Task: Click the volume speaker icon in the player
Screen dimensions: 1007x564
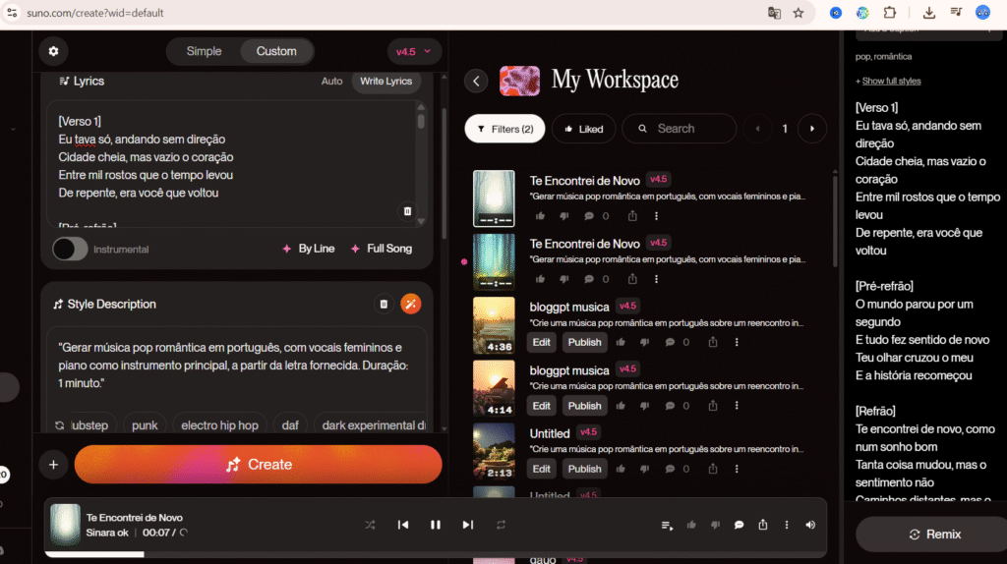Action: [x=810, y=525]
